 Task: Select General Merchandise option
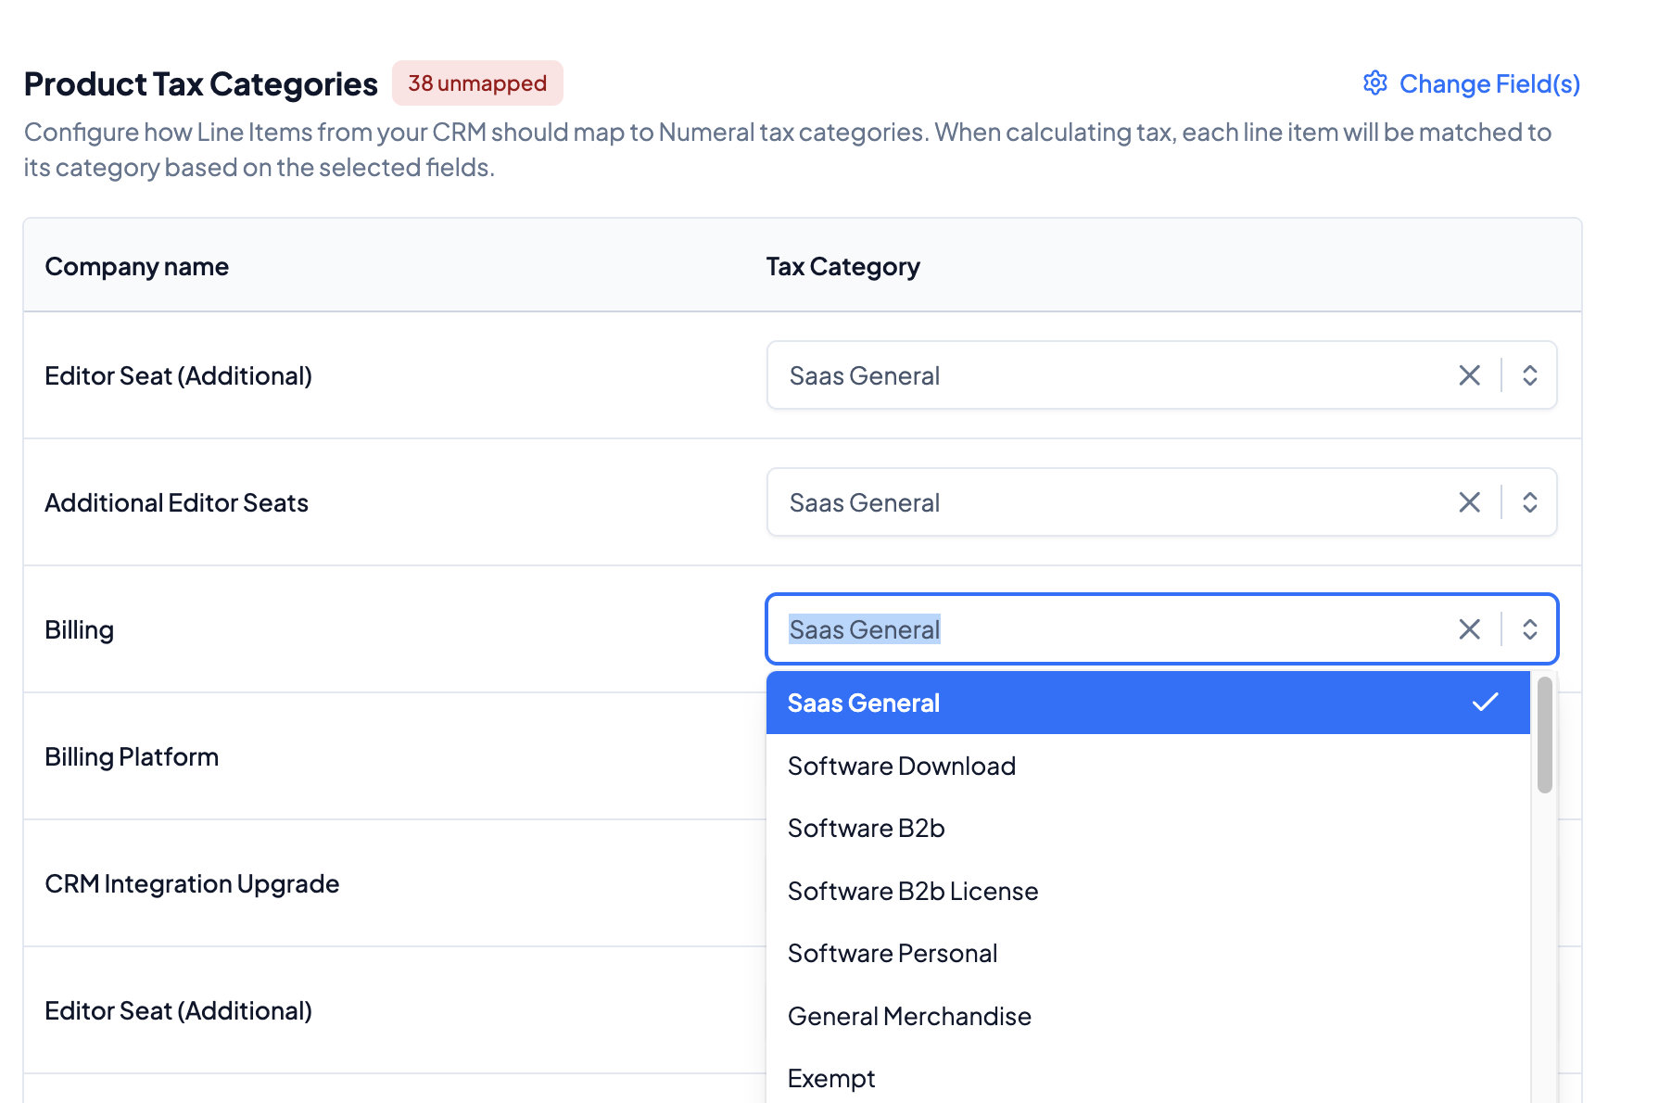point(1148,1016)
